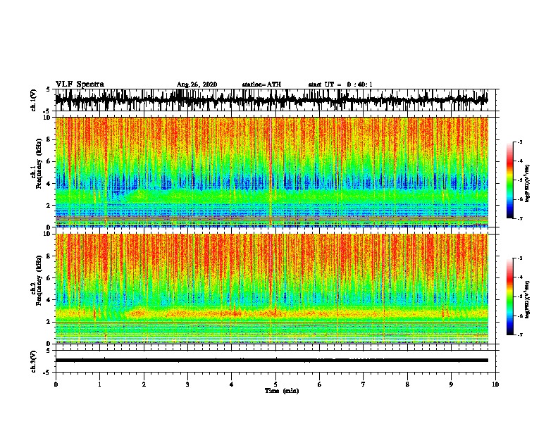
Task: Click the "6" tick on the time axis
Action: click(320, 385)
